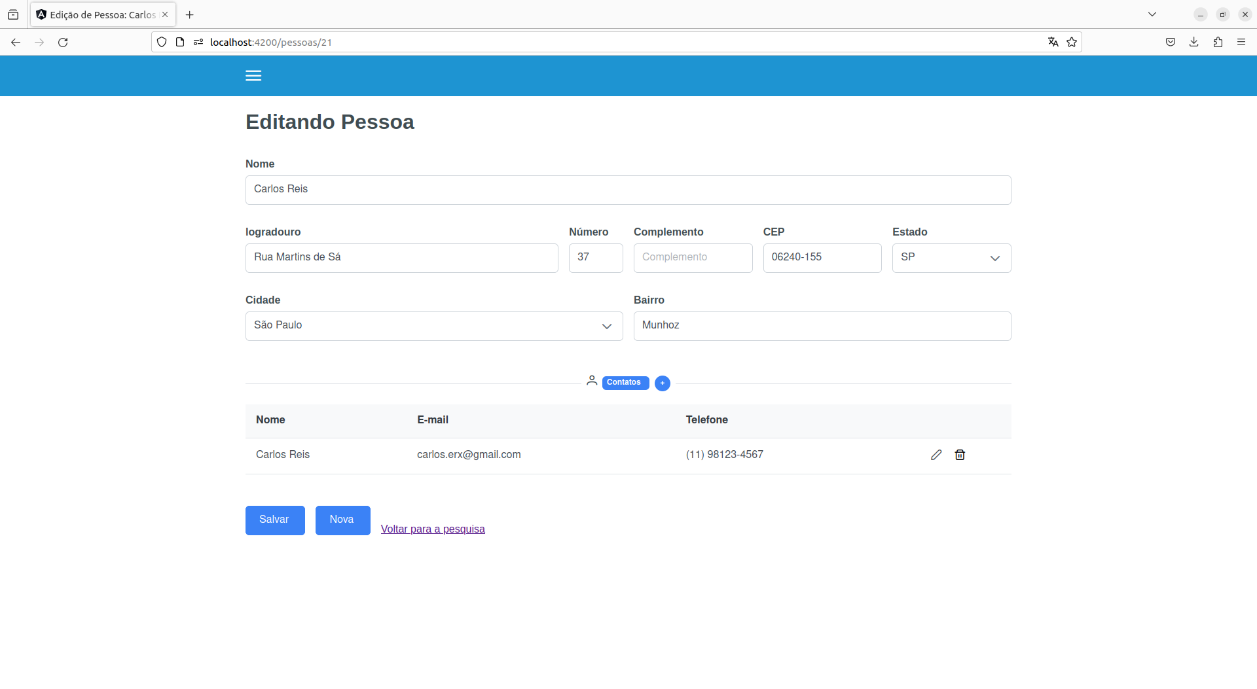
Task: Open recent browsing tab view icon
Action: pos(13,14)
